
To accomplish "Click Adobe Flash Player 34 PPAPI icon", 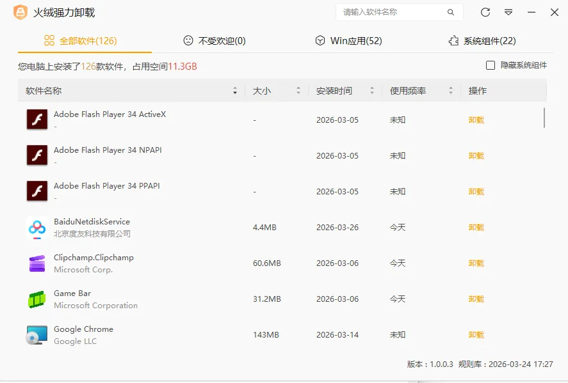I will point(37,191).
